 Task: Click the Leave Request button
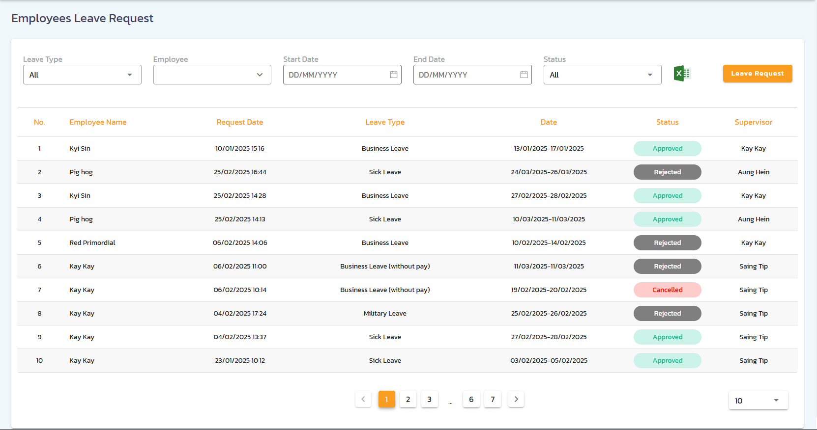coord(757,74)
